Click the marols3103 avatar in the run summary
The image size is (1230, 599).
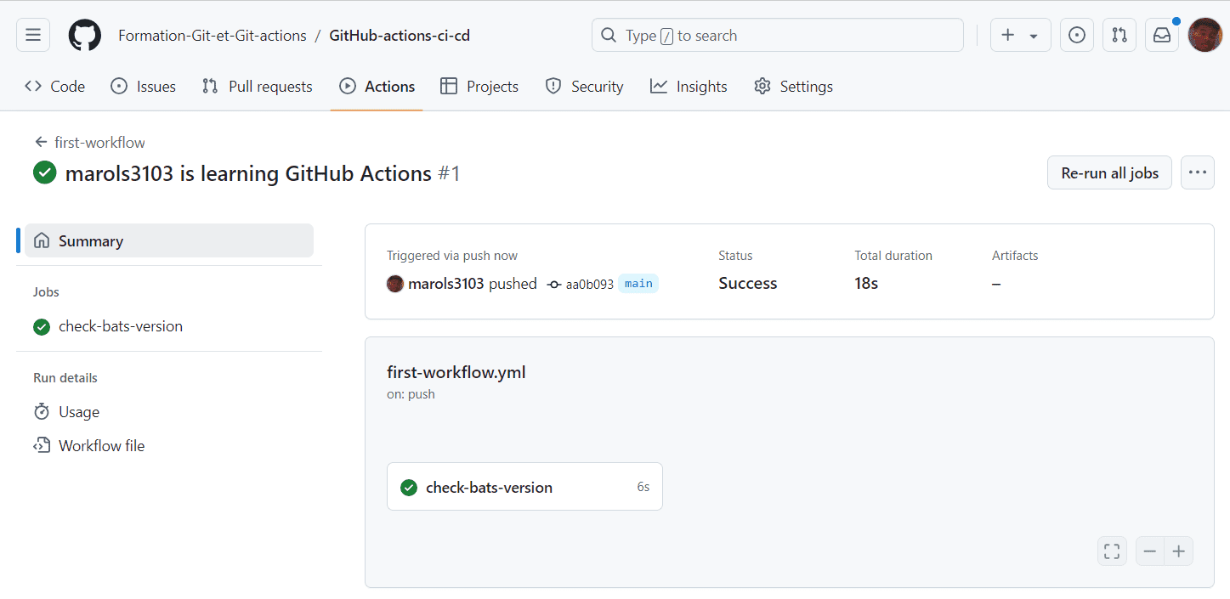coord(395,284)
